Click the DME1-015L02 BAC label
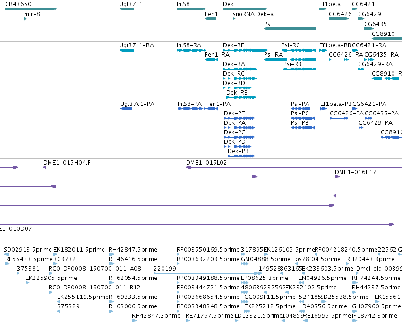 point(206,163)
